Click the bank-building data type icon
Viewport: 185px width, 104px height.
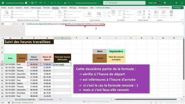coord(89,13)
